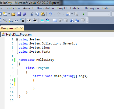Click the New Project icon
Viewport: 114px width, 109px height.
(1, 14)
